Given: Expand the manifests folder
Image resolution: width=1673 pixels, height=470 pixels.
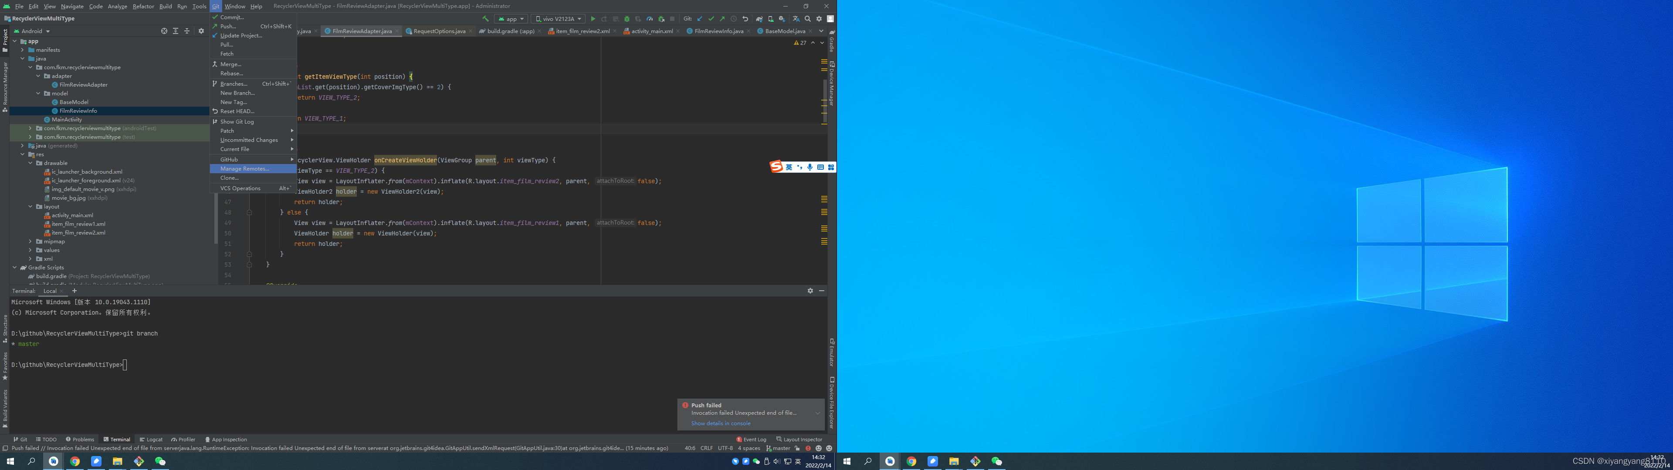Looking at the screenshot, I should 23,50.
